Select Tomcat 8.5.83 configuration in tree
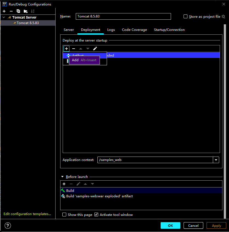The height and width of the screenshot is (232, 229). 28,23
